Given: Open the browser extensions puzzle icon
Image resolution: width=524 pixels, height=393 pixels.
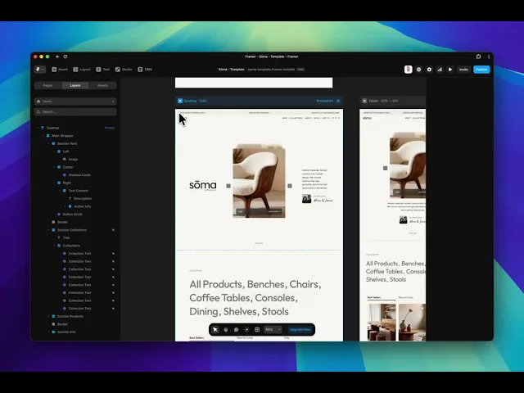Looking at the screenshot, I should tap(478, 56).
